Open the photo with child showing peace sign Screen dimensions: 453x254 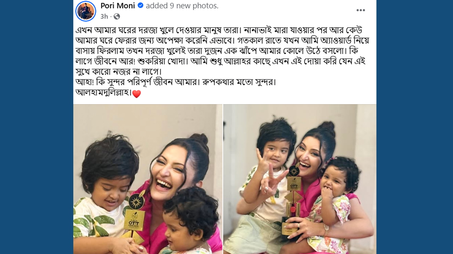click(x=300, y=179)
